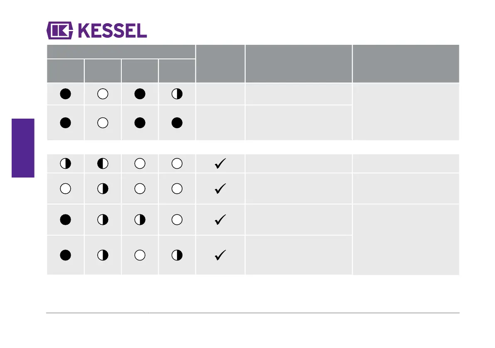Click the checkmark in the bottom table row
The image size is (495, 348).
(x=220, y=255)
